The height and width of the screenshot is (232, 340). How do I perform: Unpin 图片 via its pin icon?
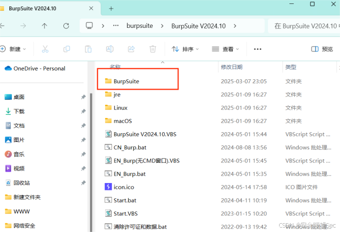coord(83,140)
